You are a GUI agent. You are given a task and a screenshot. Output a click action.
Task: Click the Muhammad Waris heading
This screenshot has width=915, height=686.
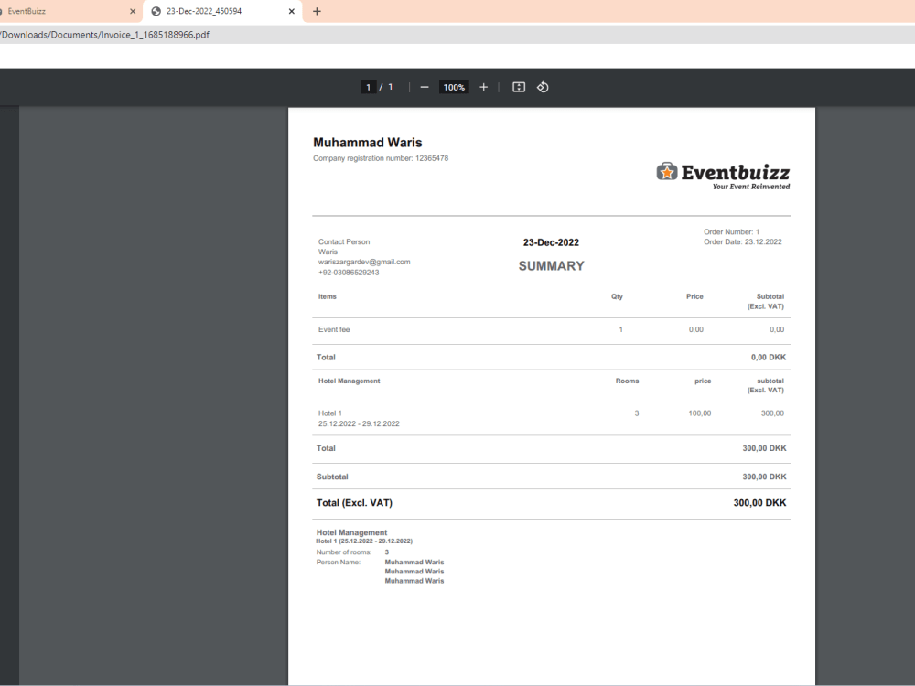point(368,143)
